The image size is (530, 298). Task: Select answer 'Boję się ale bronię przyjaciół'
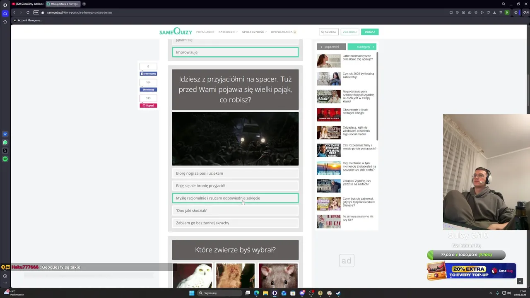[235, 186]
